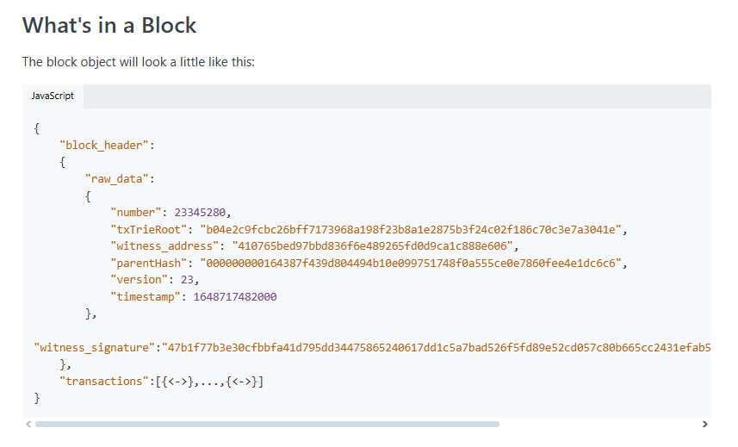Click the right scroll arrow of code block
The image size is (738, 447).
(705, 424)
